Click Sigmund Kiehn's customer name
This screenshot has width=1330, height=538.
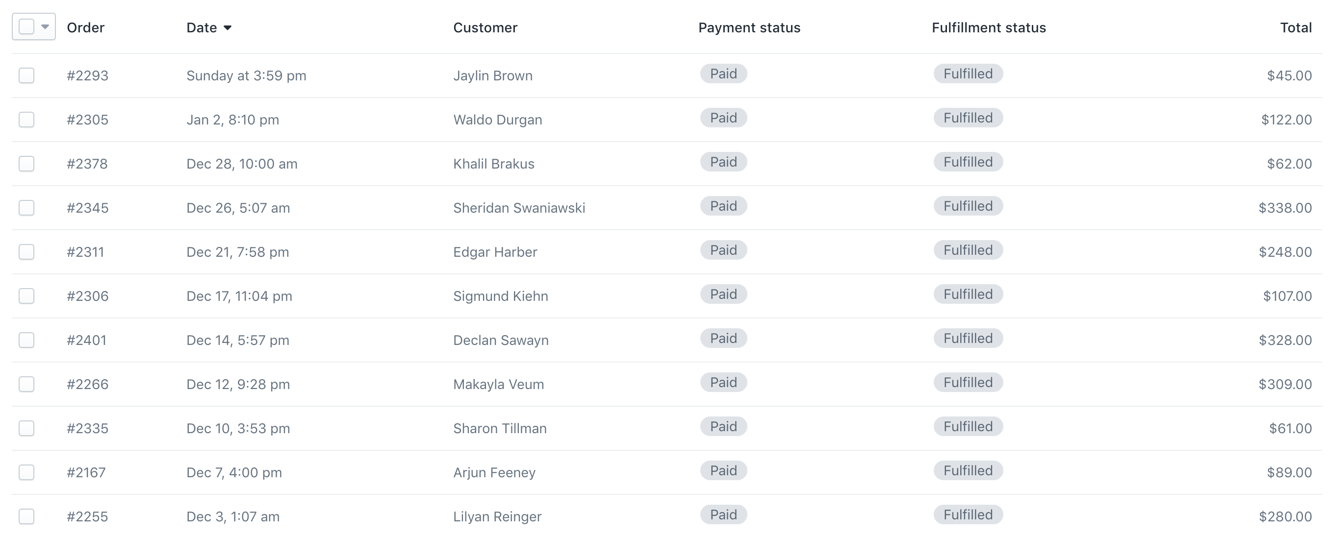coord(500,296)
